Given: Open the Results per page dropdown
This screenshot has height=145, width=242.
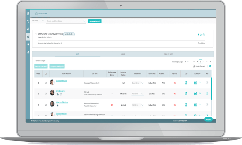Looking at the screenshot, I should (187, 62).
